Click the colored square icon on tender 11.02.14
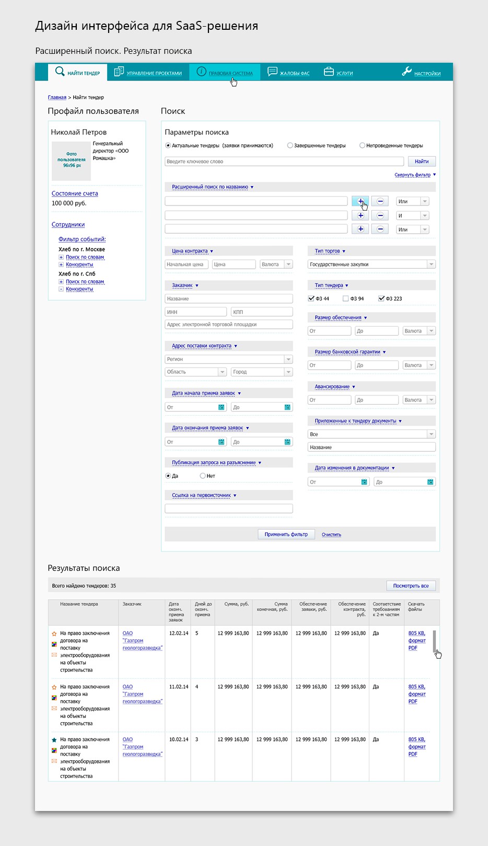 (x=54, y=698)
